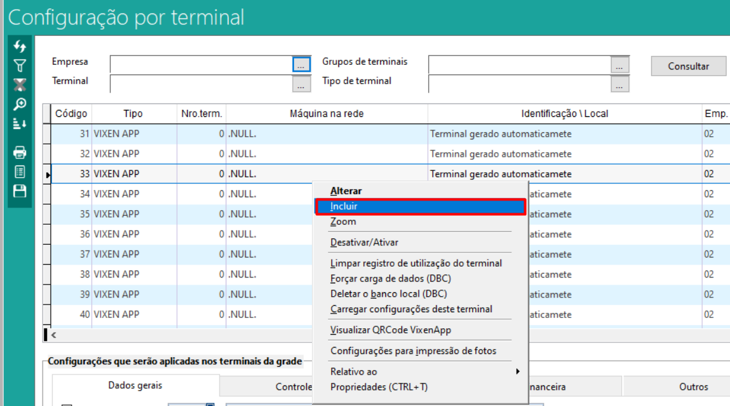Open the report sheet icon
This screenshot has width=730, height=406.
click(20, 172)
